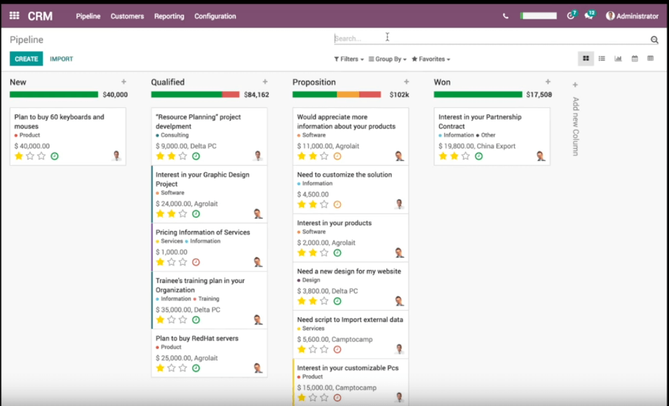Set third star on Resource Planning card
The height and width of the screenshot is (406, 669).
click(x=183, y=156)
